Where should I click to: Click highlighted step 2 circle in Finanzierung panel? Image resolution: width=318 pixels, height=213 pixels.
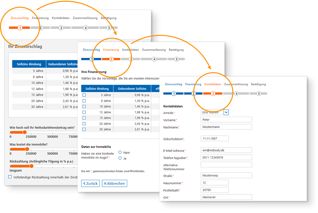click(x=111, y=59)
